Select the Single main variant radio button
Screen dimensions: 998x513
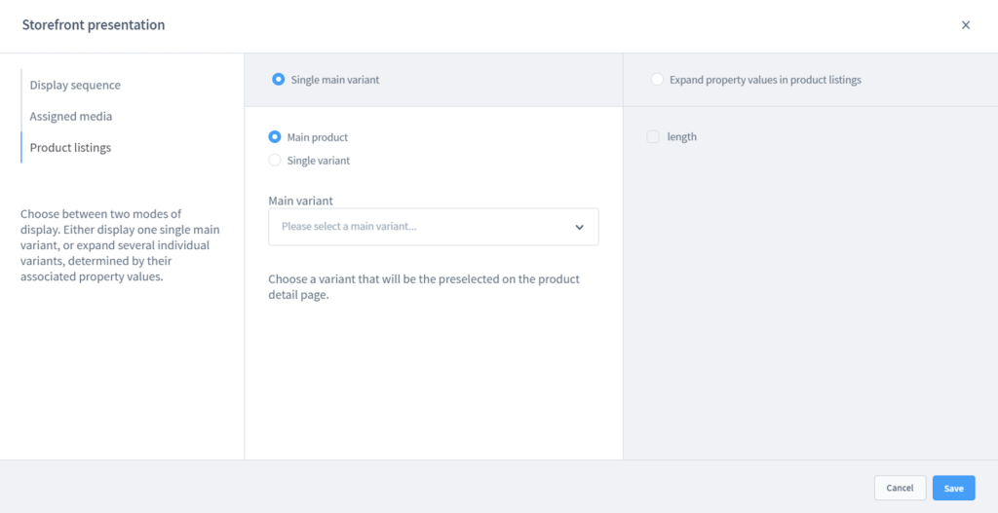pyautogui.click(x=279, y=80)
